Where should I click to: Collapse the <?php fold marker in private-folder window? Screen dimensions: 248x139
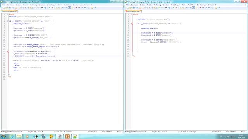coord(8,14)
